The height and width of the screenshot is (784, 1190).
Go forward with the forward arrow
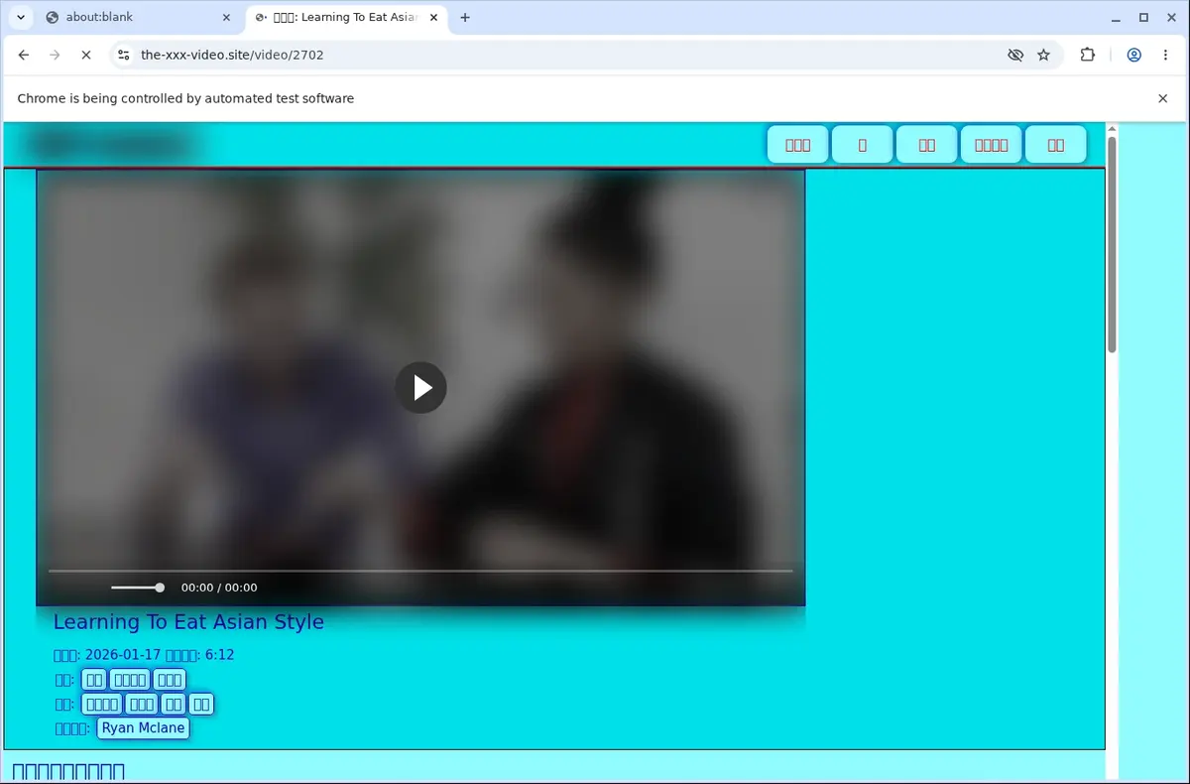[55, 55]
